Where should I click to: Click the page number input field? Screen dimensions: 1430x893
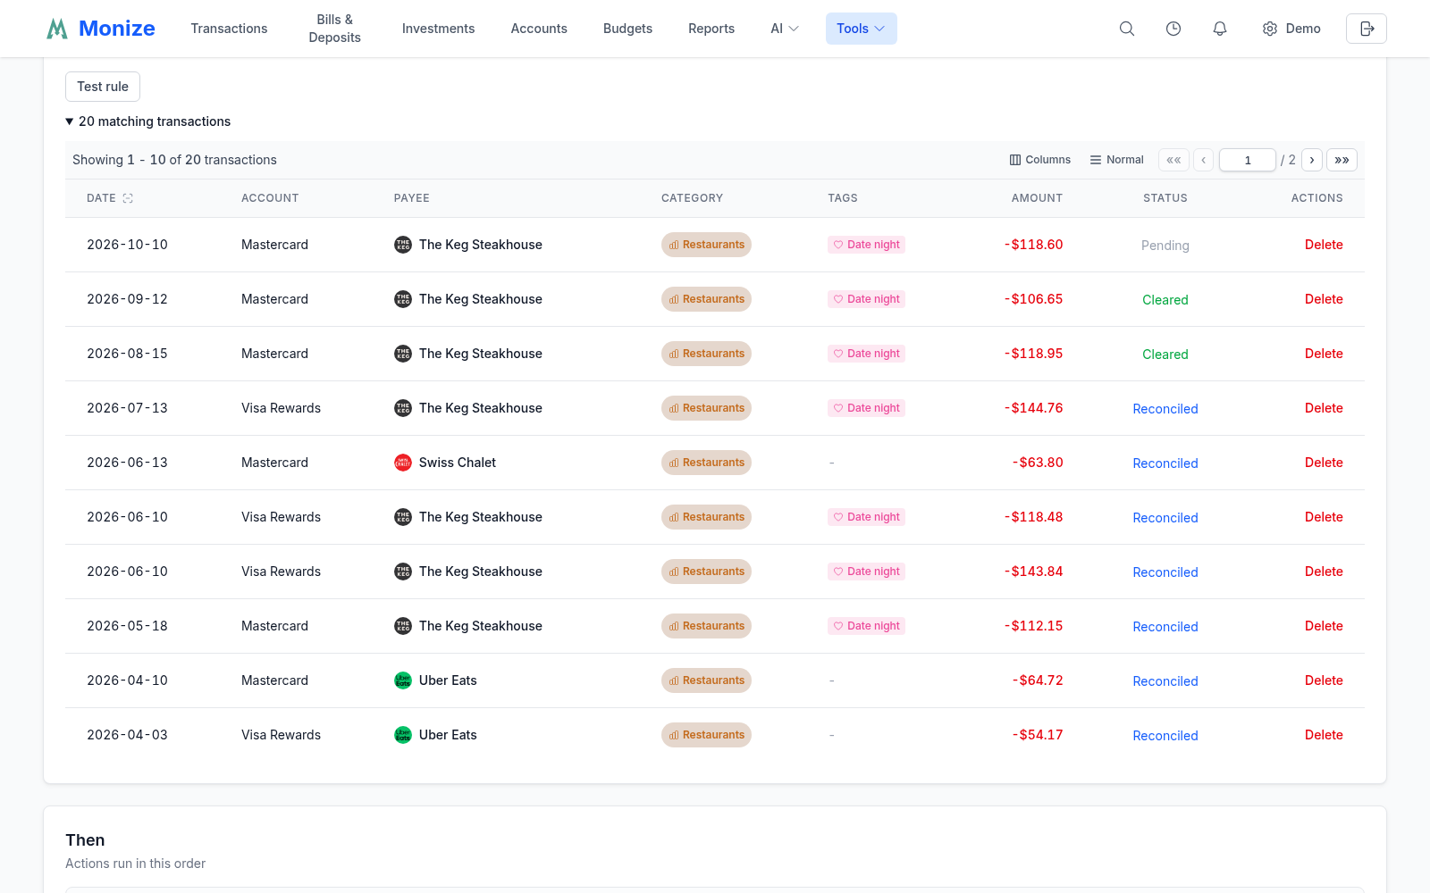[1248, 160]
